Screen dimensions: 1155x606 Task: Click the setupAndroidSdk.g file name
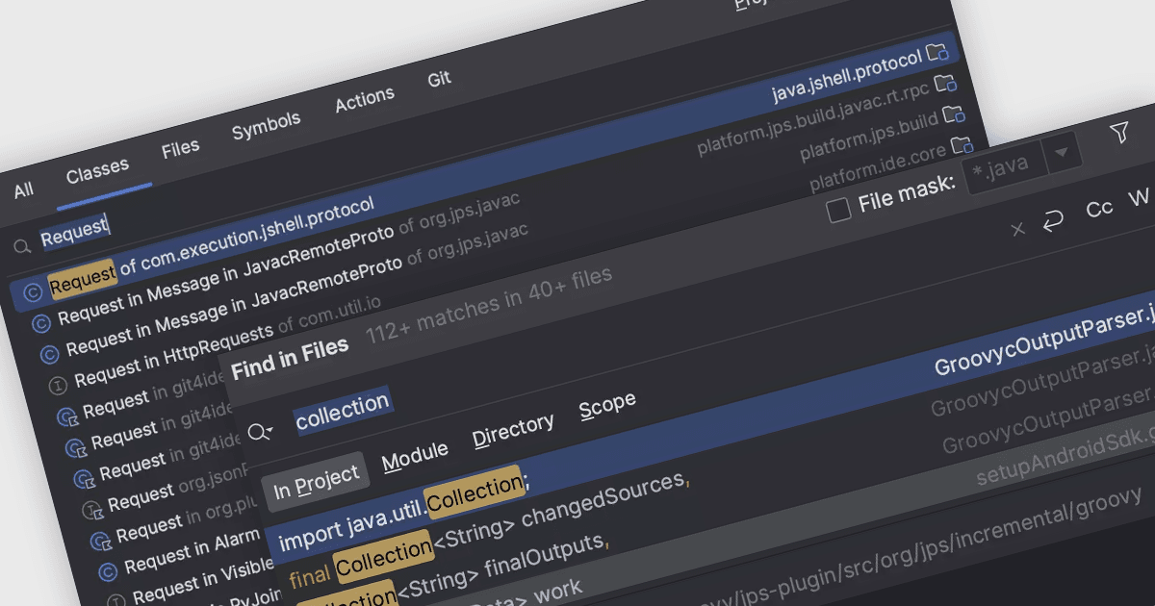[x=1064, y=460]
